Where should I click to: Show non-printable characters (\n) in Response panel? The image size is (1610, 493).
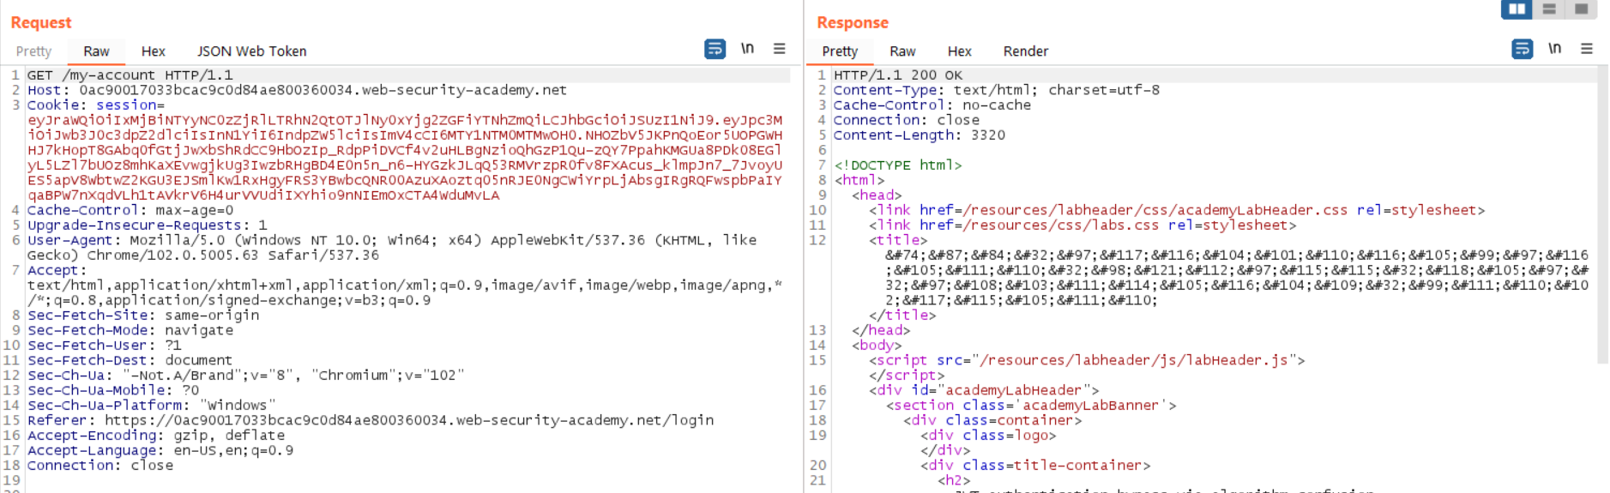pyautogui.click(x=1554, y=49)
